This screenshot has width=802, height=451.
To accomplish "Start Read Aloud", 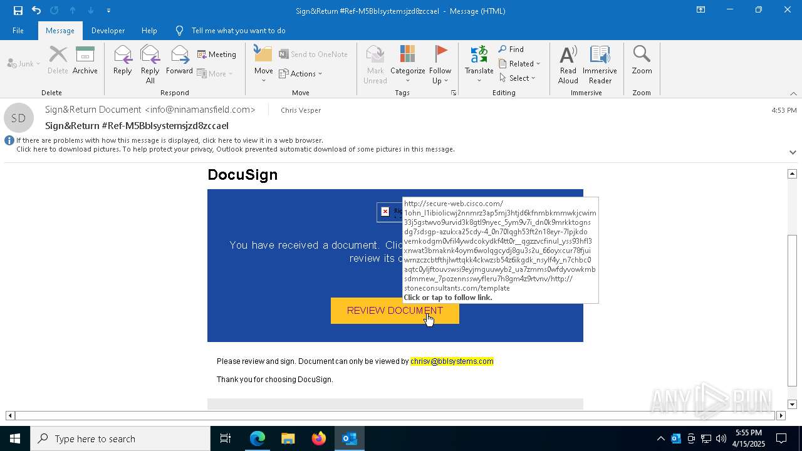I will point(568,65).
